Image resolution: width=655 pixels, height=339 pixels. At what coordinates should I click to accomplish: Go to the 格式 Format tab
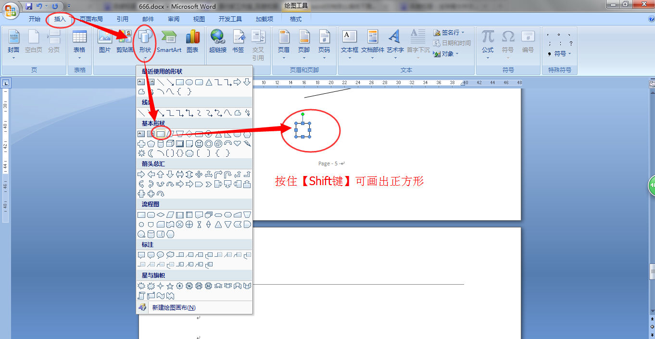[296, 19]
